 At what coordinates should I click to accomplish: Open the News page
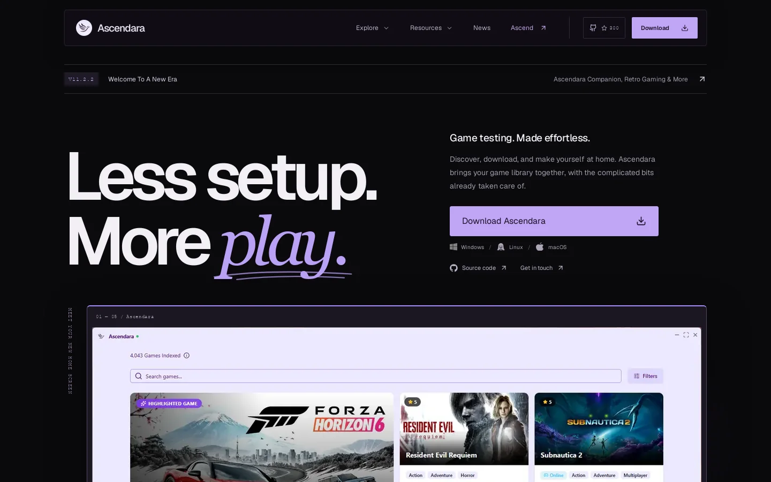click(482, 28)
